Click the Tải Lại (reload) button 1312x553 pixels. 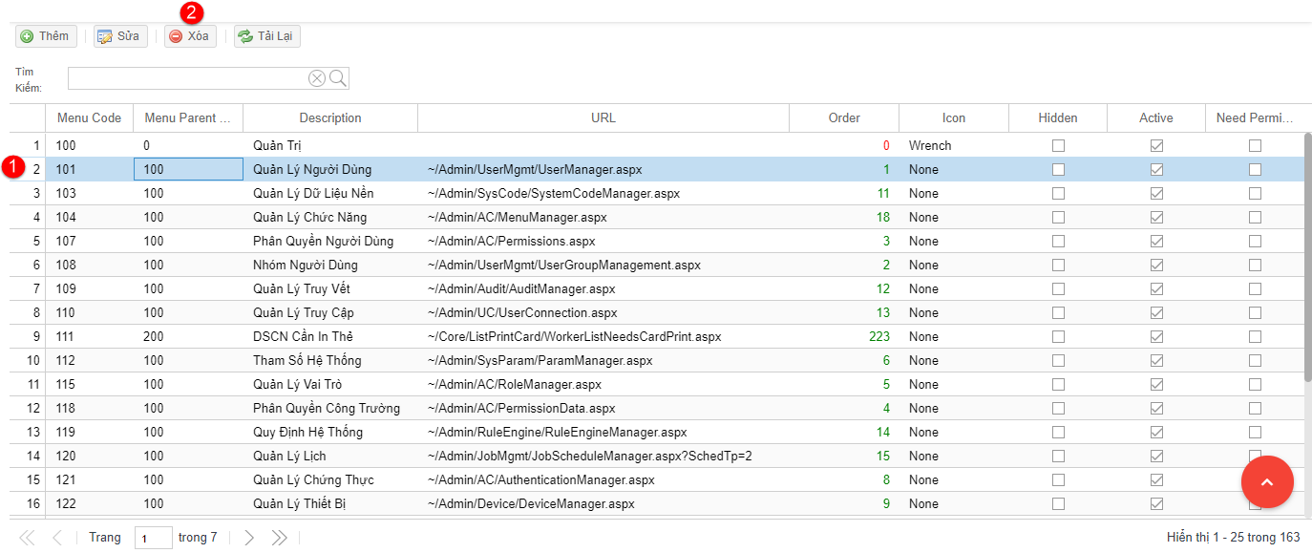click(x=267, y=36)
